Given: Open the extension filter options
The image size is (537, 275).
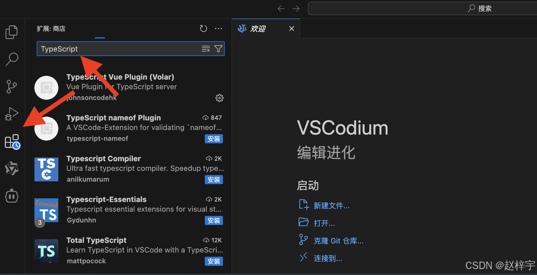Looking at the screenshot, I should point(219,49).
